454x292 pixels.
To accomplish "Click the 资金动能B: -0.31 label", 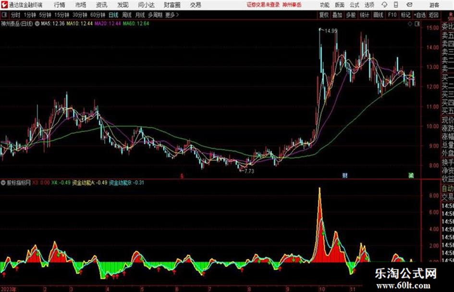I will click(x=126, y=183).
